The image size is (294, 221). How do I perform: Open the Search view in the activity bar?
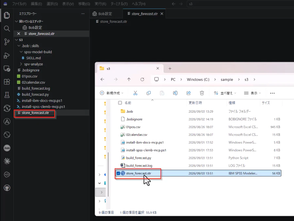[x=7, y=29]
